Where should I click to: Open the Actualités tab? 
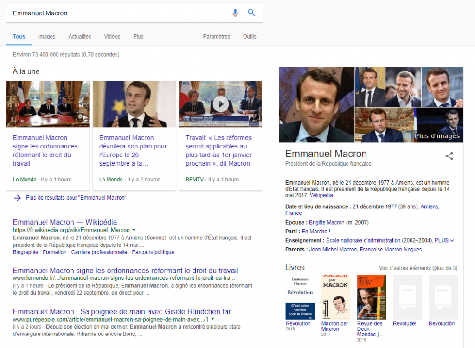[x=80, y=36]
